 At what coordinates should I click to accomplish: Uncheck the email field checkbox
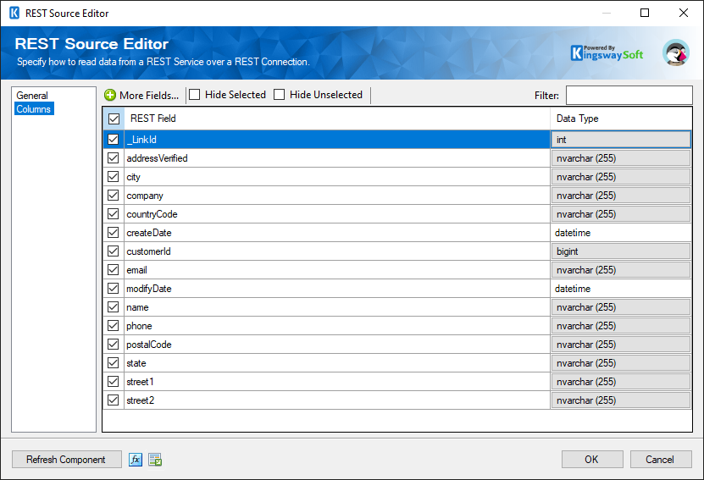[114, 269]
